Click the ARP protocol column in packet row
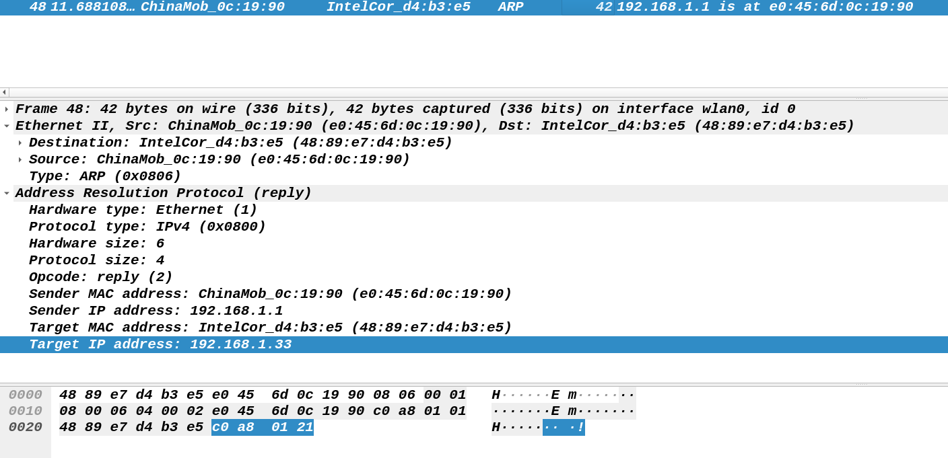 pyautogui.click(x=510, y=7)
